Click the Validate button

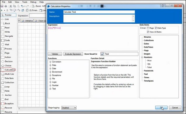[55, 54]
